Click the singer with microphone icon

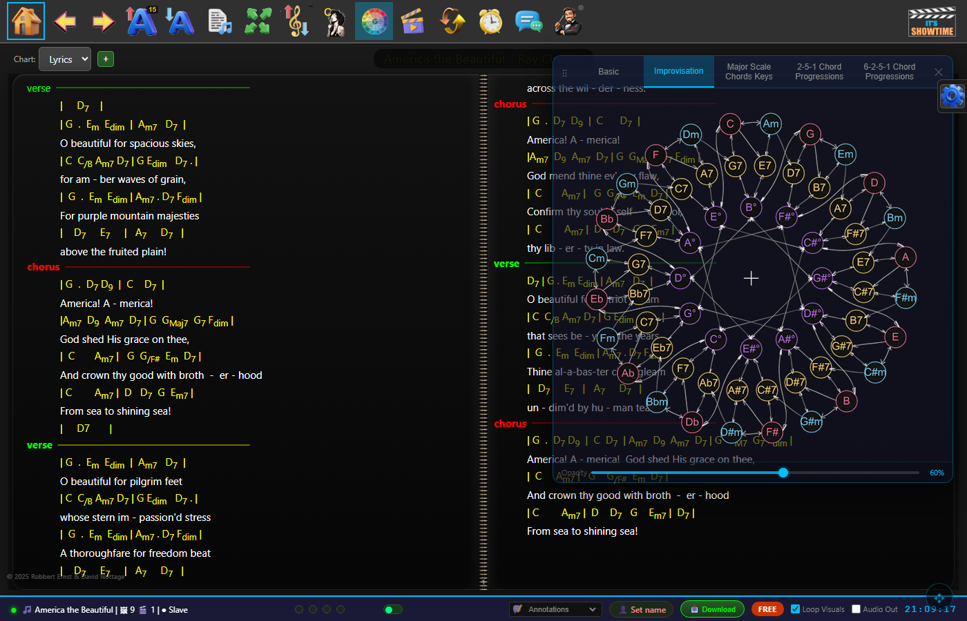pyautogui.click(x=336, y=21)
